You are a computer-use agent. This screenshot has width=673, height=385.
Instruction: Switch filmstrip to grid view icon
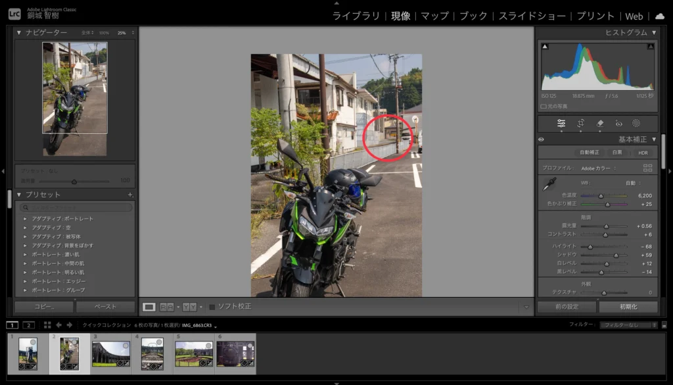point(47,325)
